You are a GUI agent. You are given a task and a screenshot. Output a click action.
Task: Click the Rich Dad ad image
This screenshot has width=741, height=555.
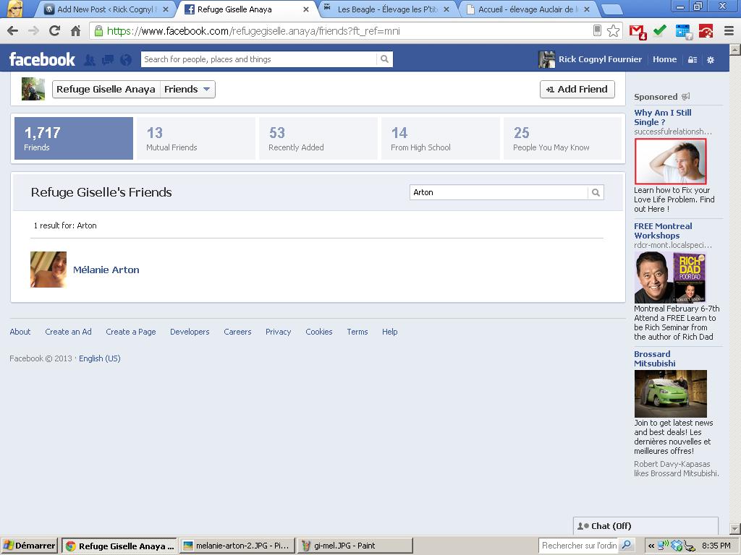point(670,277)
